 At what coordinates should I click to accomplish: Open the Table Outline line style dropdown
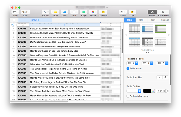134,91
